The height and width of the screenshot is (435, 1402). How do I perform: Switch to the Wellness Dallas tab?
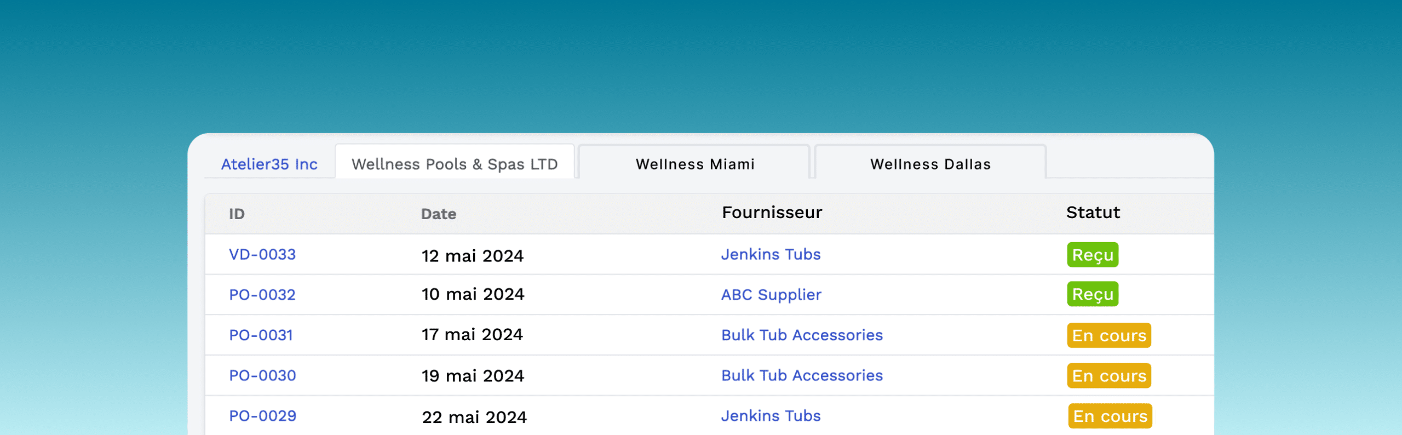(x=930, y=164)
